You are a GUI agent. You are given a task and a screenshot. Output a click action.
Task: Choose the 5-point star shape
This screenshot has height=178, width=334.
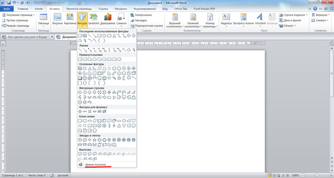click(x=95, y=140)
